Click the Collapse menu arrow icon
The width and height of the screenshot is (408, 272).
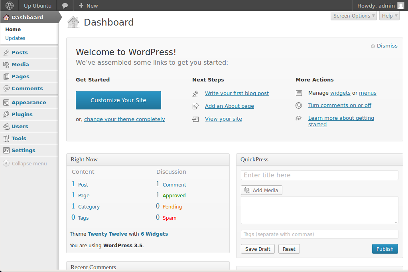[6, 163]
